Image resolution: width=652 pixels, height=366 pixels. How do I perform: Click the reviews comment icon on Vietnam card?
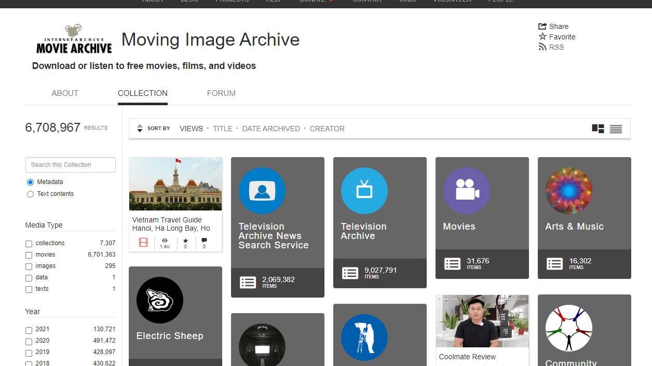[204, 241]
